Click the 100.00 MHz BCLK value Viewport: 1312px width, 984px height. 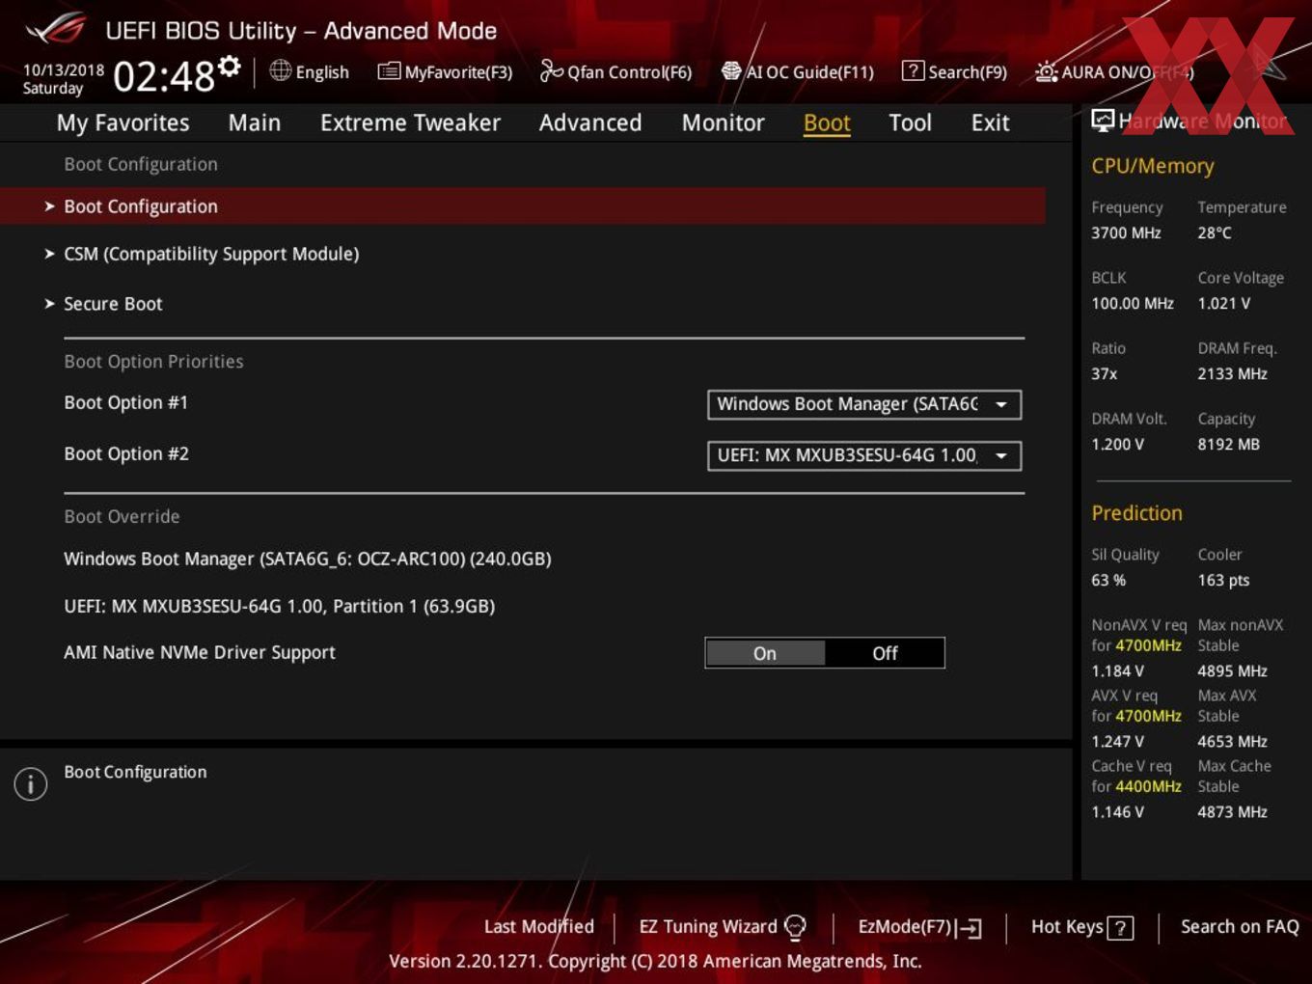coord(1133,303)
